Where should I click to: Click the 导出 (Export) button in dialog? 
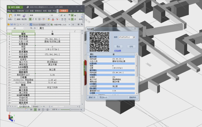(118, 47)
